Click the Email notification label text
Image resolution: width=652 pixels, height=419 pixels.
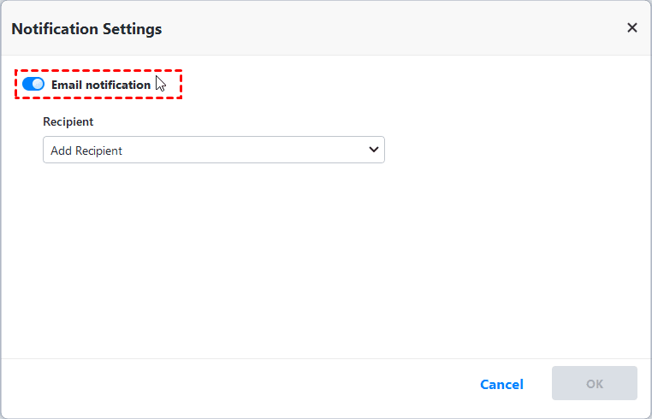(100, 85)
